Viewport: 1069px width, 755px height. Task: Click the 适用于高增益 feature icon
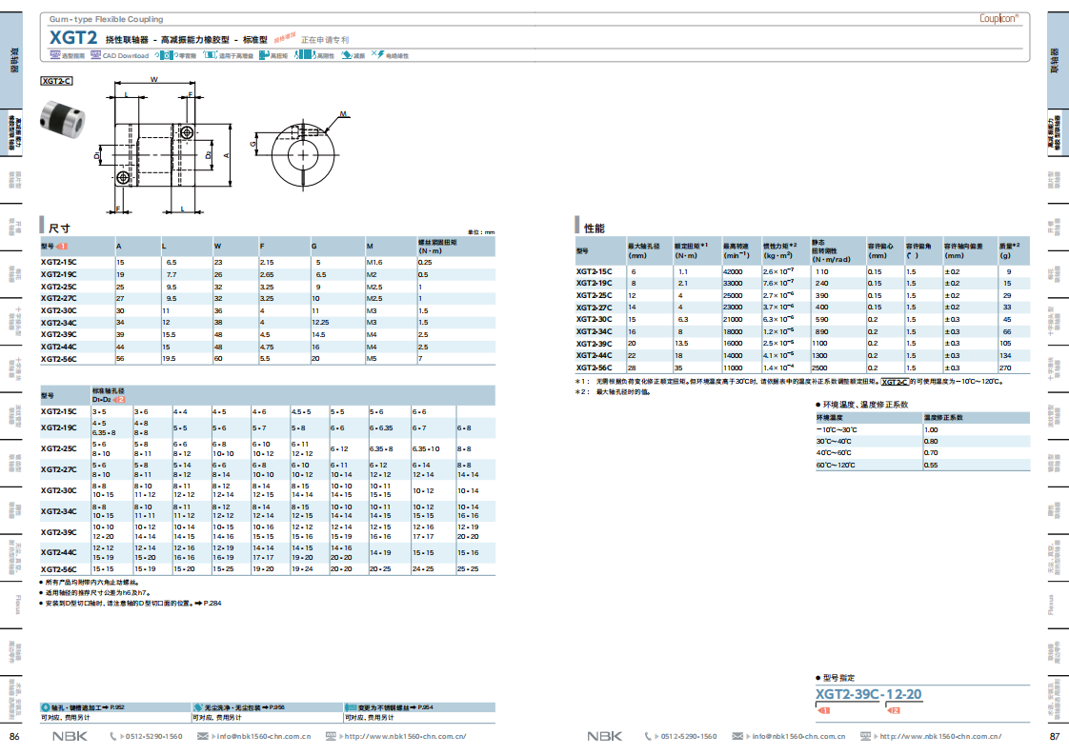click(x=210, y=55)
